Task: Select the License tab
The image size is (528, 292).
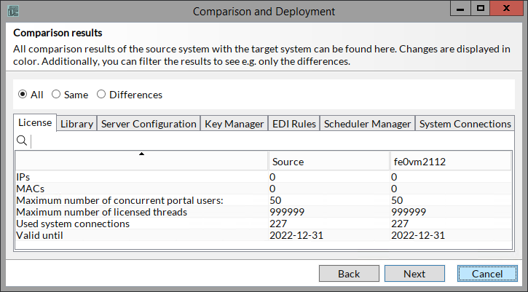Action: click(x=35, y=123)
